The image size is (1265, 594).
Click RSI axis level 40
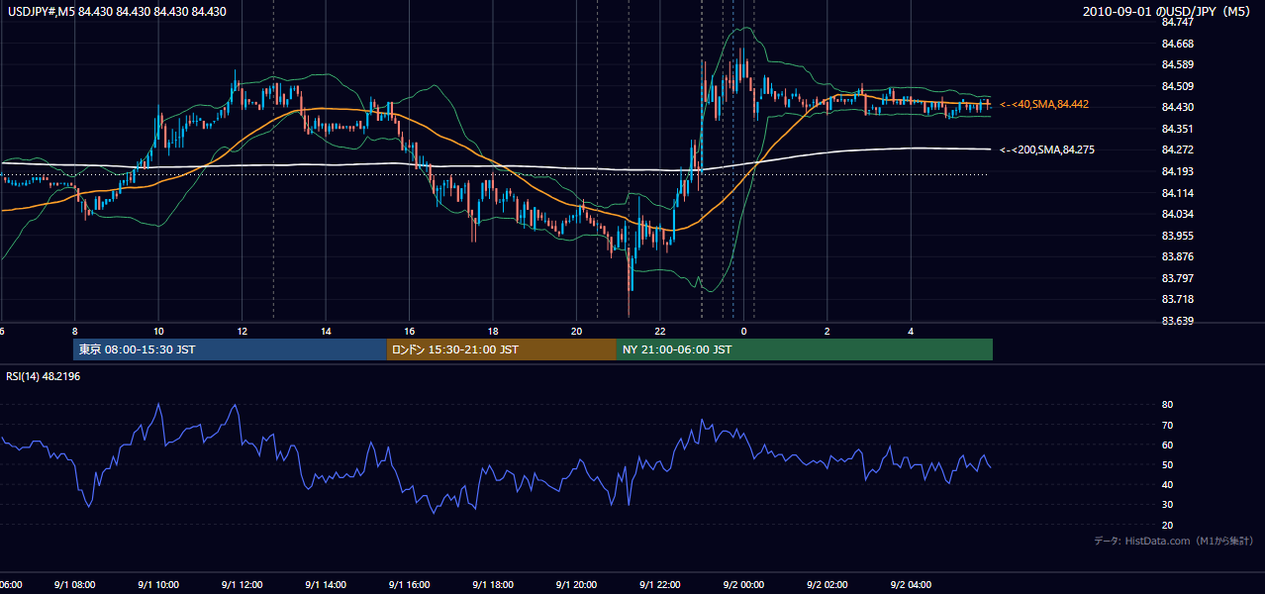(1167, 485)
